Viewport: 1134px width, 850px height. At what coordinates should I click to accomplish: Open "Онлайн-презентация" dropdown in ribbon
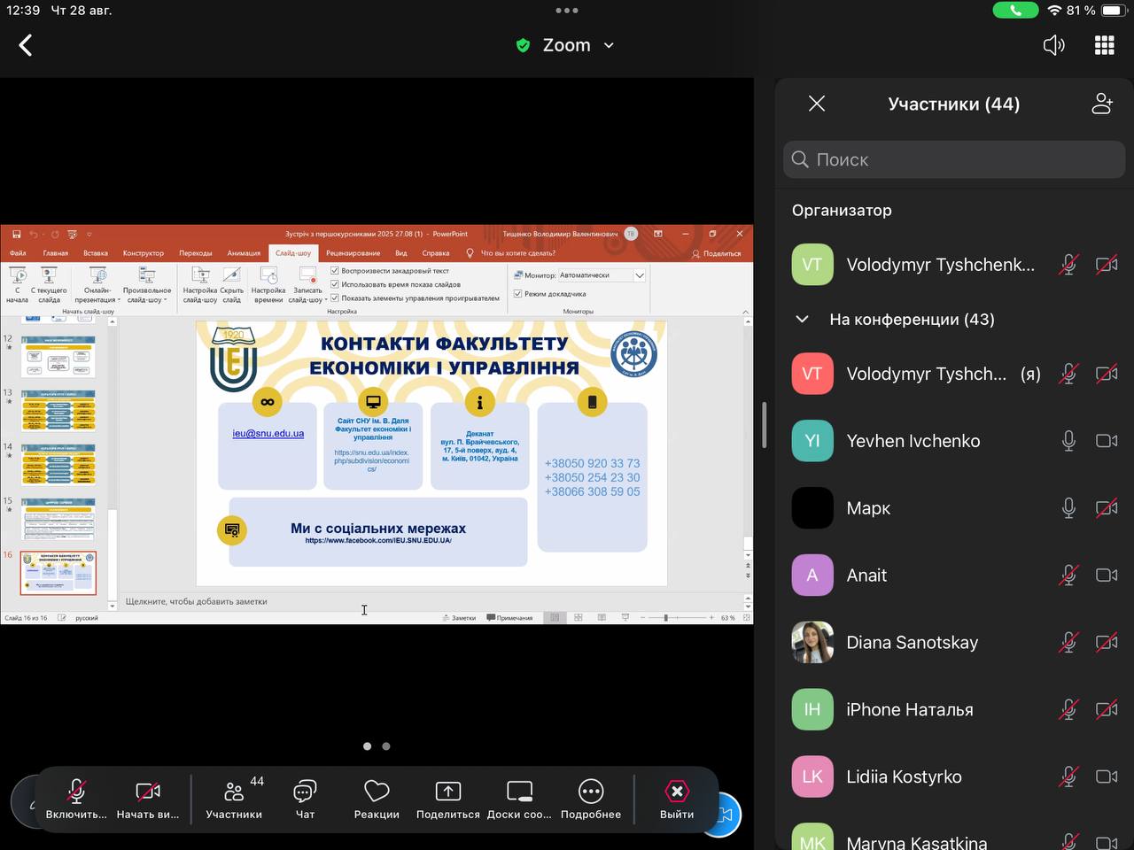click(97, 285)
